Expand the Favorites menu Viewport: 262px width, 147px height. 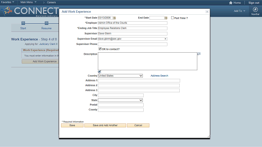coord(7,2)
